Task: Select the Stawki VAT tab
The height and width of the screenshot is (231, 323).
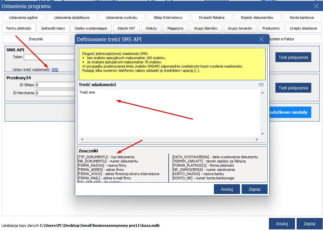Action: point(126,28)
